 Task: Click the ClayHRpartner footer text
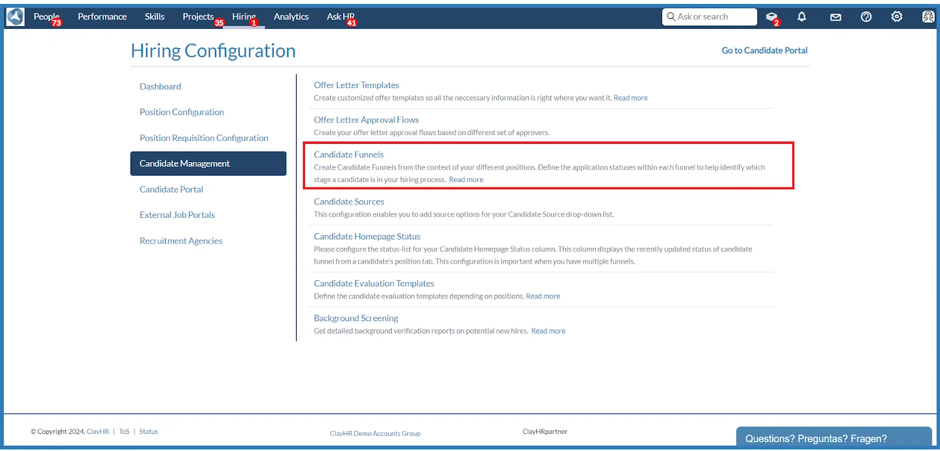pyautogui.click(x=545, y=432)
